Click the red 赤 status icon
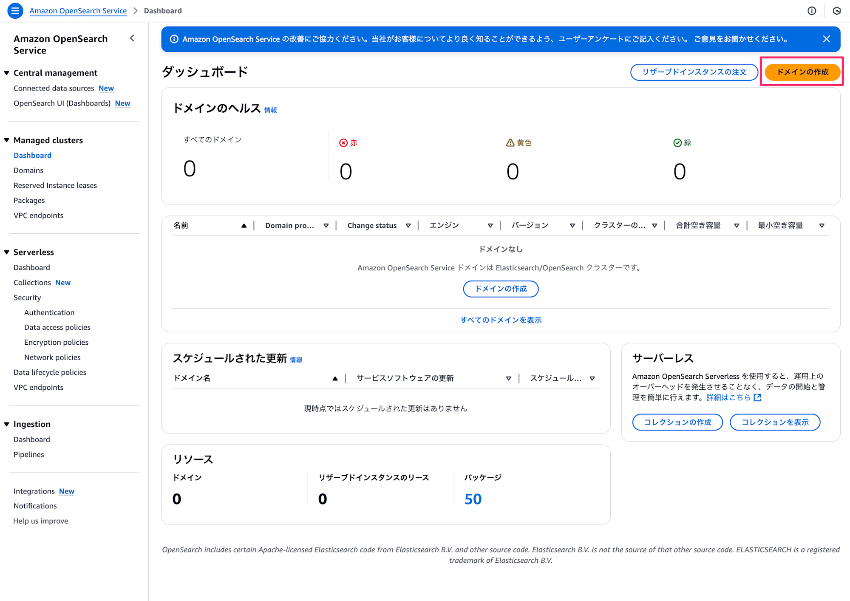The width and height of the screenshot is (850, 601). coord(343,143)
